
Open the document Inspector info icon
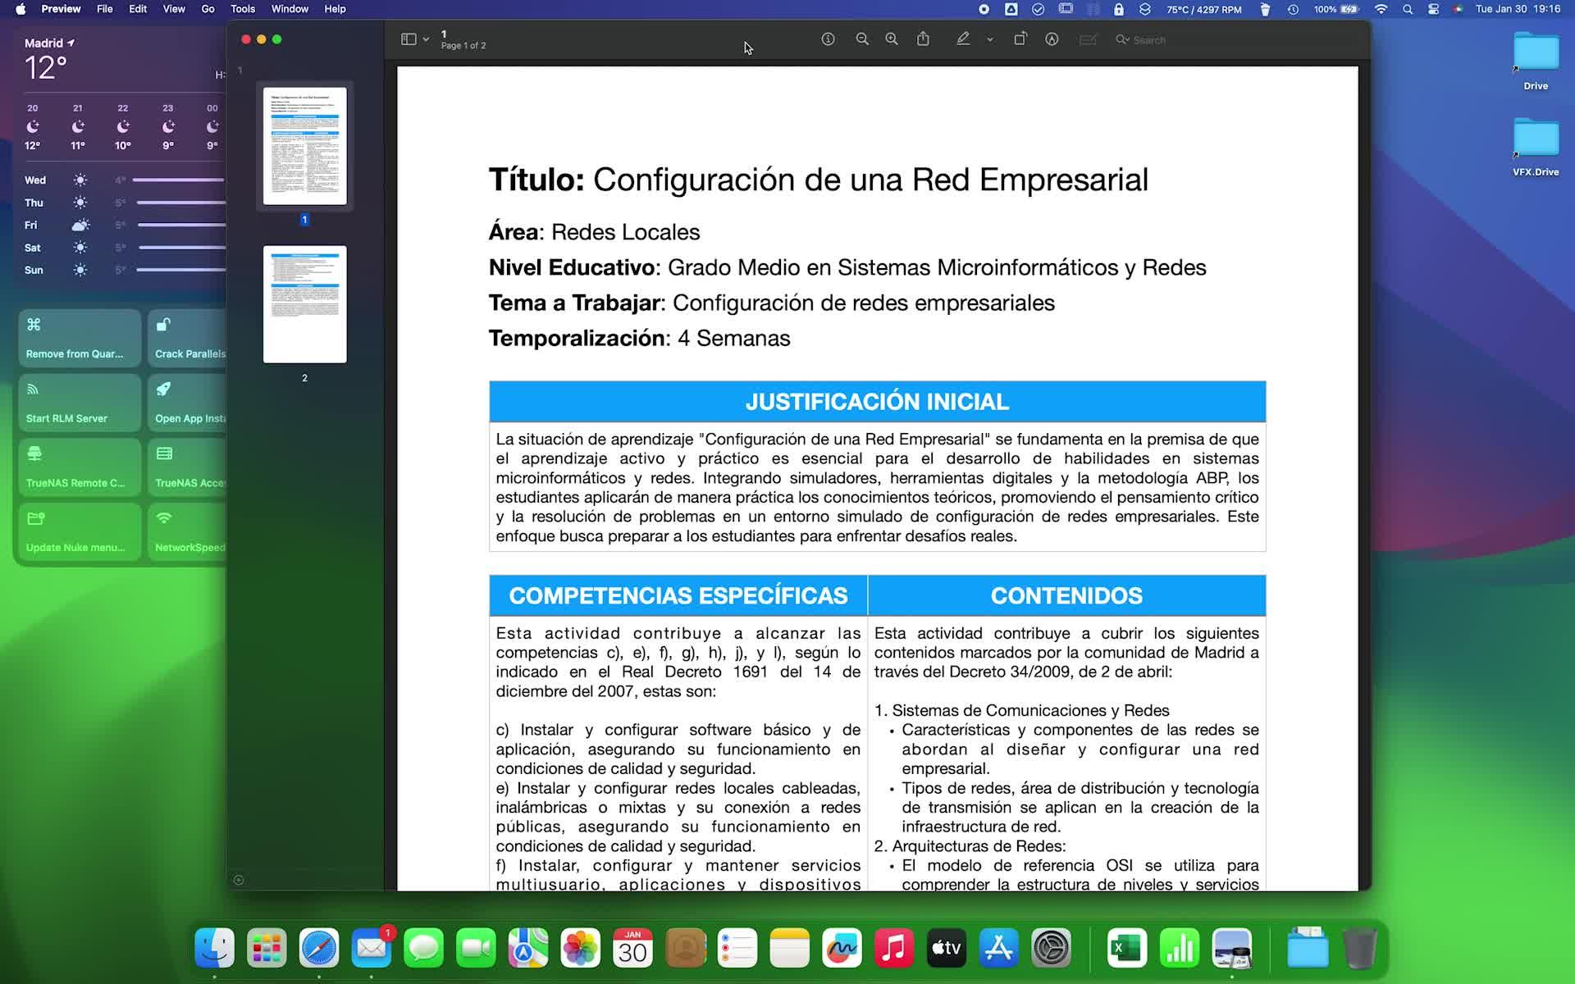(x=828, y=39)
